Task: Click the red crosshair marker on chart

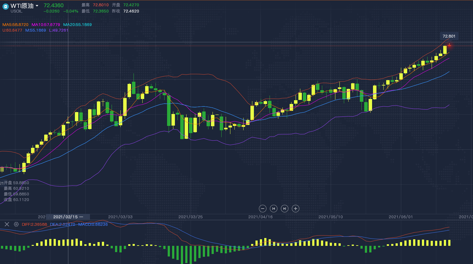Action: tap(449, 45)
